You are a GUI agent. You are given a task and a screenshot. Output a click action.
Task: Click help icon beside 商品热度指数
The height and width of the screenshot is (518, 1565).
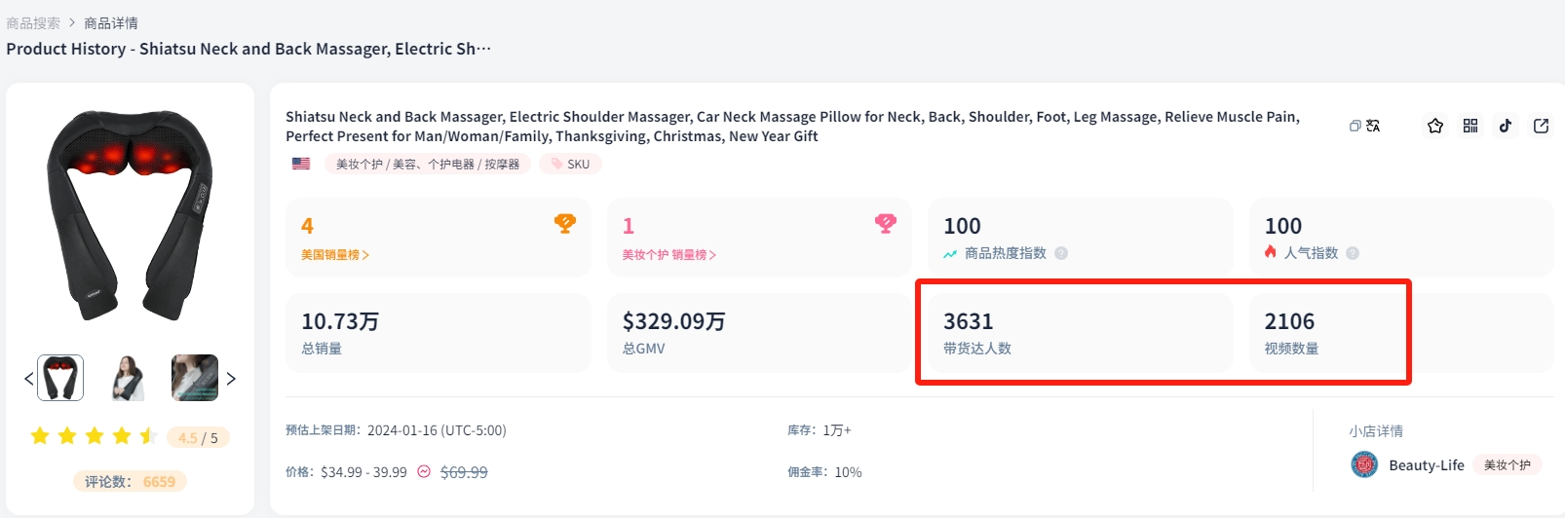(x=1061, y=253)
